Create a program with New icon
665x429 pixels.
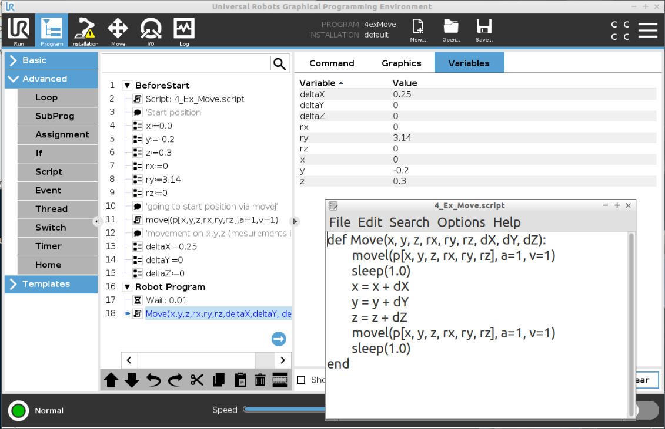(x=417, y=30)
